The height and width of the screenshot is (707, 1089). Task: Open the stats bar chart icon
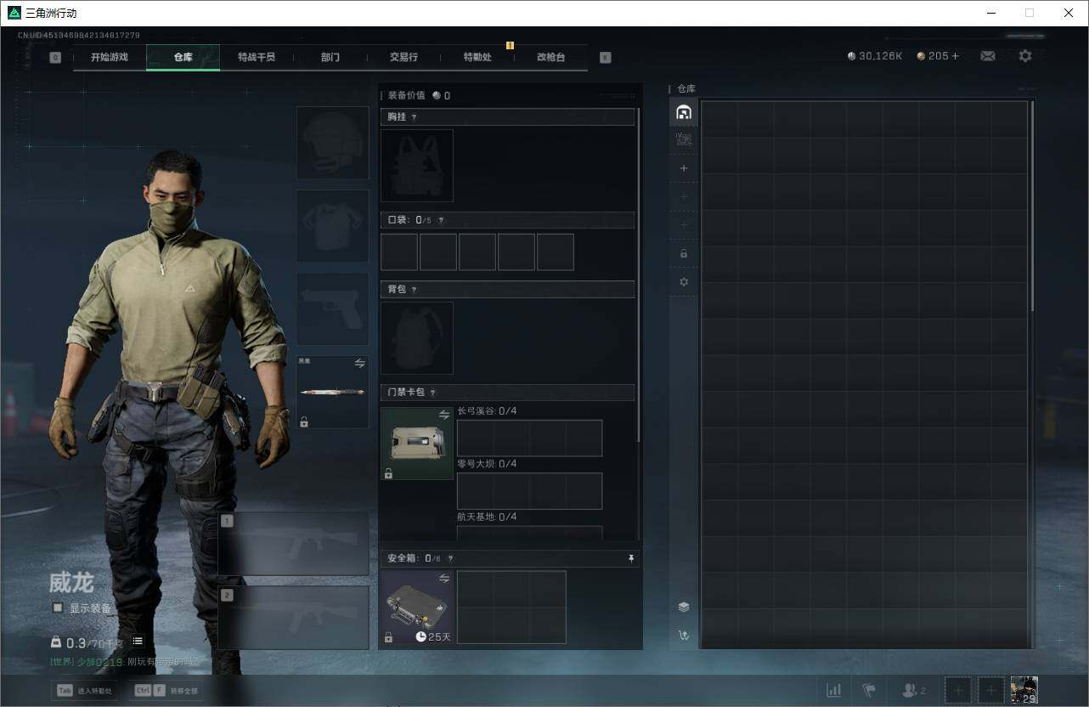click(834, 691)
